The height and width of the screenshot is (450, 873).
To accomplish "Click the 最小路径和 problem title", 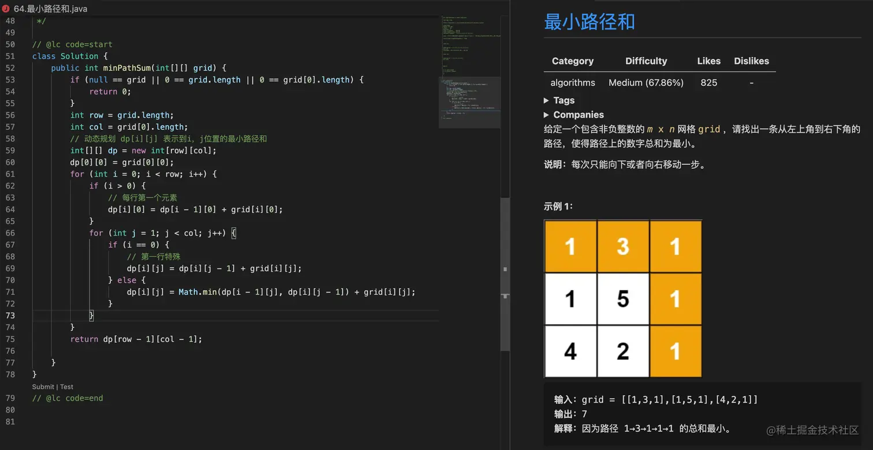I will point(590,22).
